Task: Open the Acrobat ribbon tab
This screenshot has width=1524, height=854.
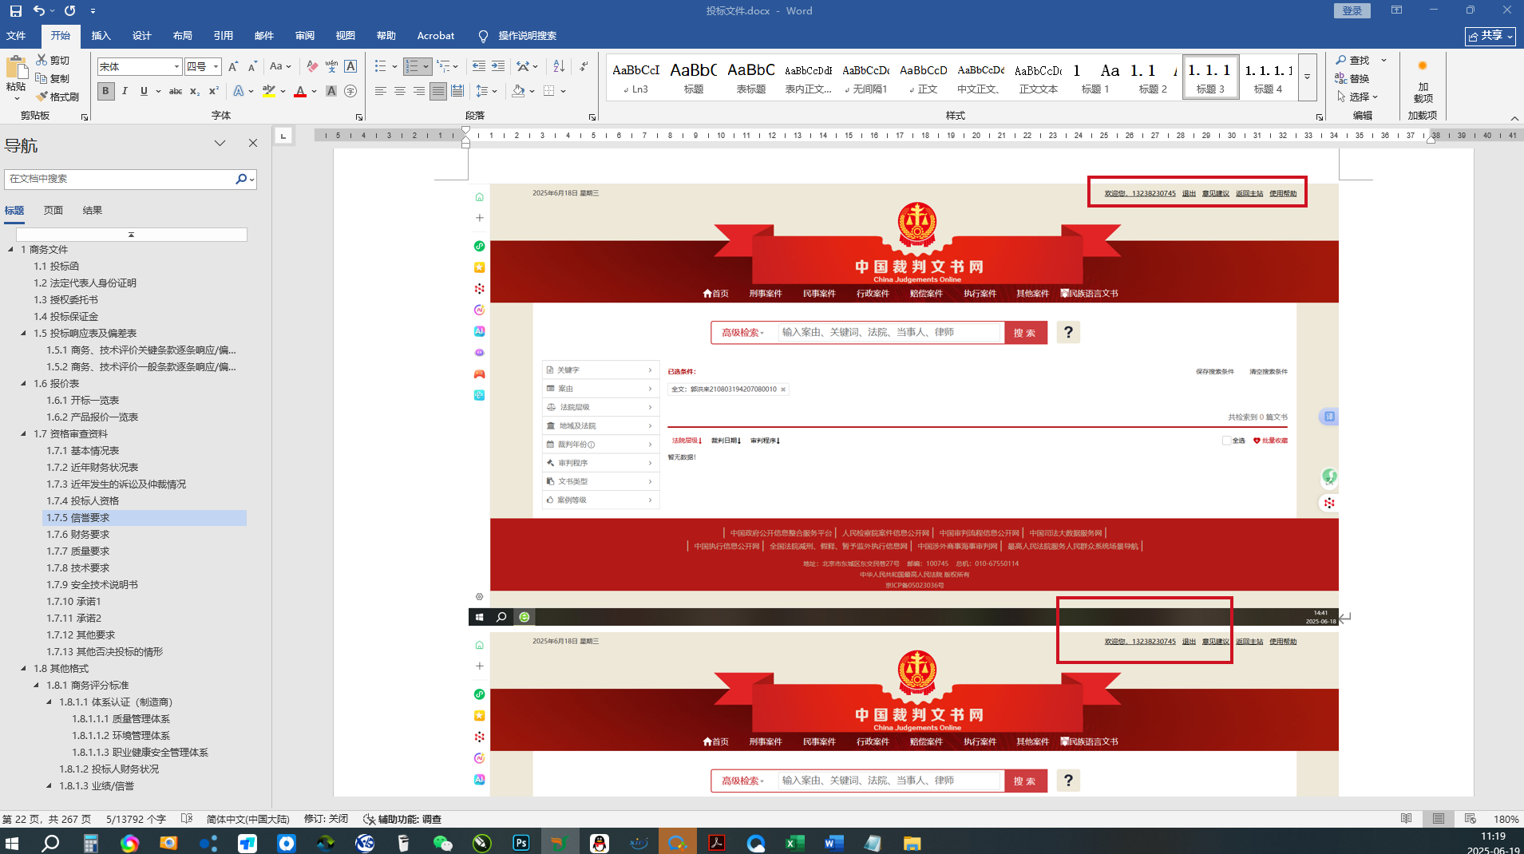Action: (x=436, y=36)
